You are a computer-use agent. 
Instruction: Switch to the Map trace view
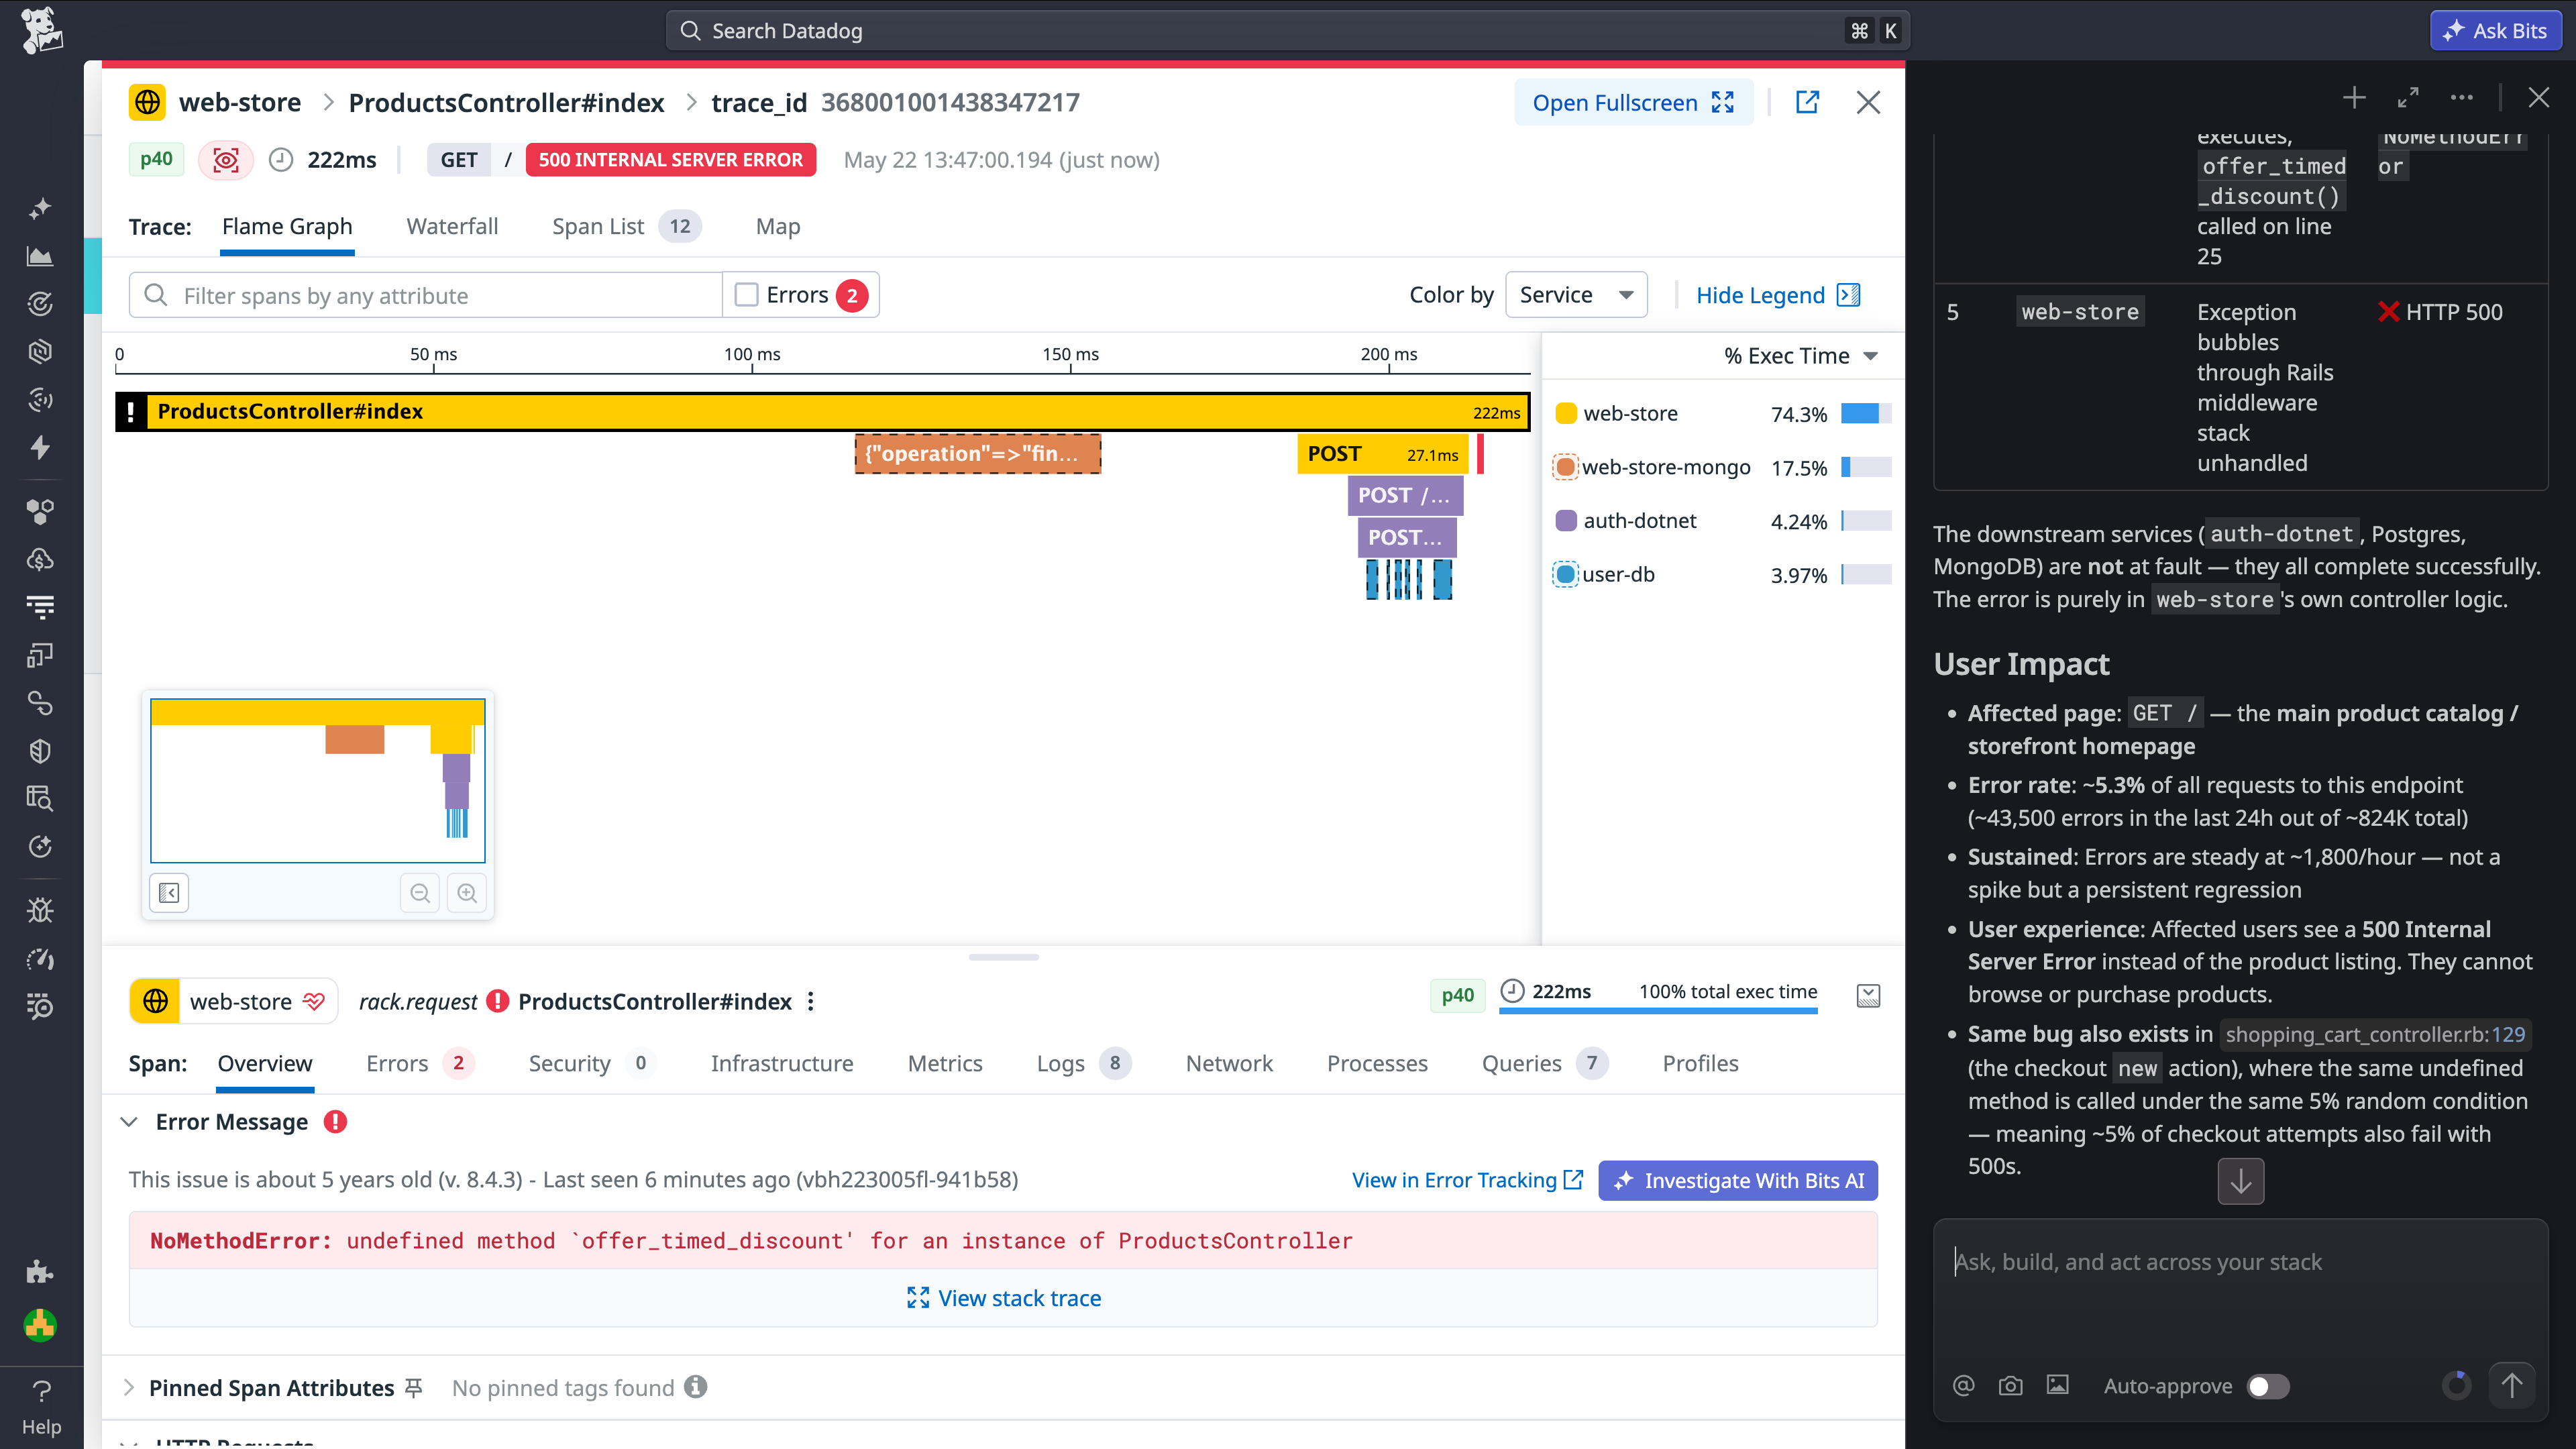coord(778,226)
